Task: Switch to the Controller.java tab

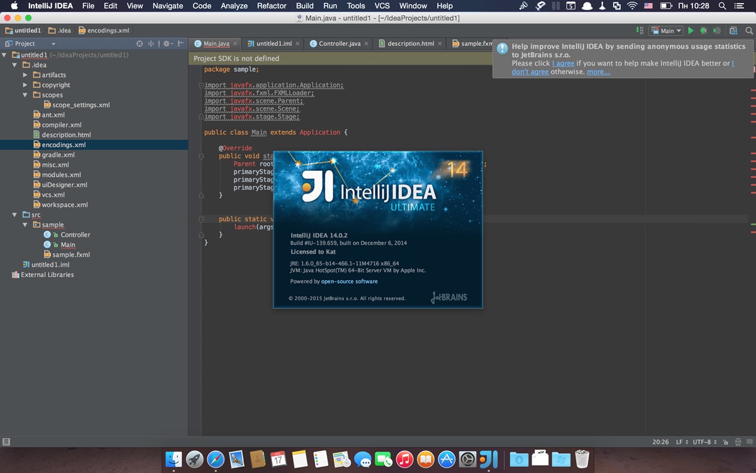Action: click(x=335, y=44)
